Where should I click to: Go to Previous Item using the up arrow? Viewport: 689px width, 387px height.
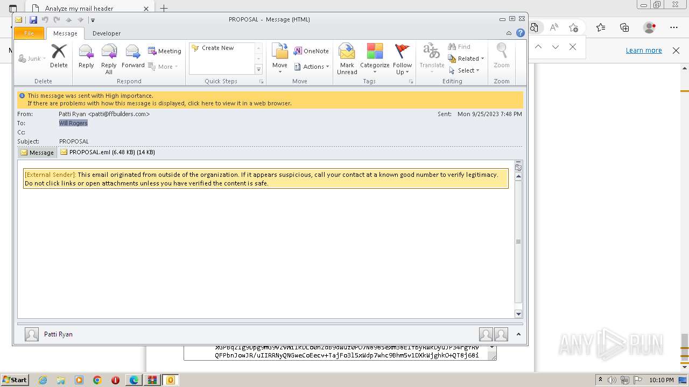pyautogui.click(x=68, y=20)
